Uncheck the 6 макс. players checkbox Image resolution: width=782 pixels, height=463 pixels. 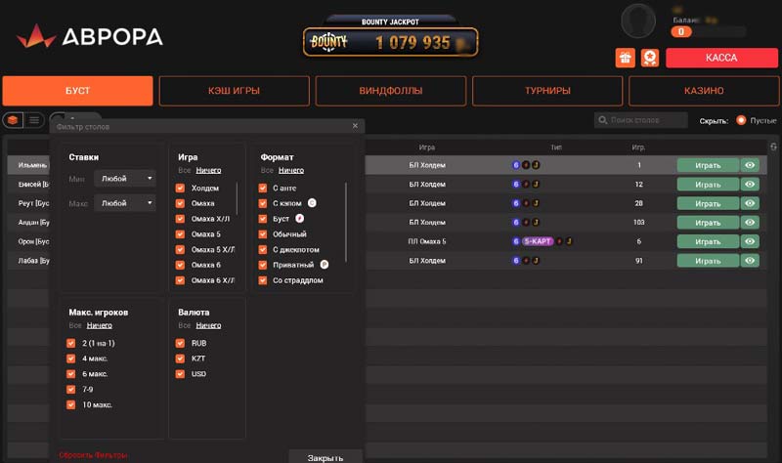click(71, 374)
